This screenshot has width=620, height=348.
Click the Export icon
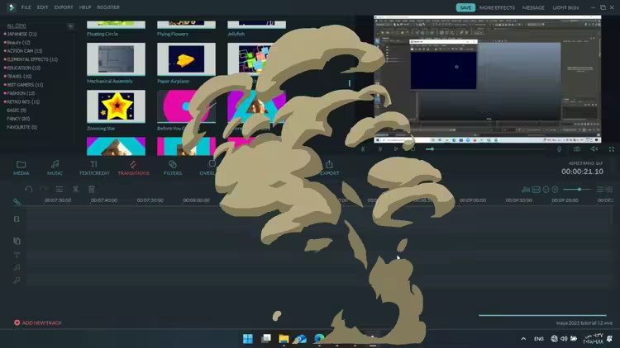pos(329,167)
